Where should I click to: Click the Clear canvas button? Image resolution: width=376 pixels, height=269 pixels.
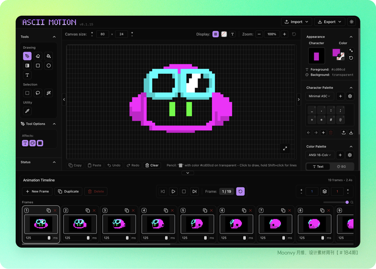(x=152, y=165)
